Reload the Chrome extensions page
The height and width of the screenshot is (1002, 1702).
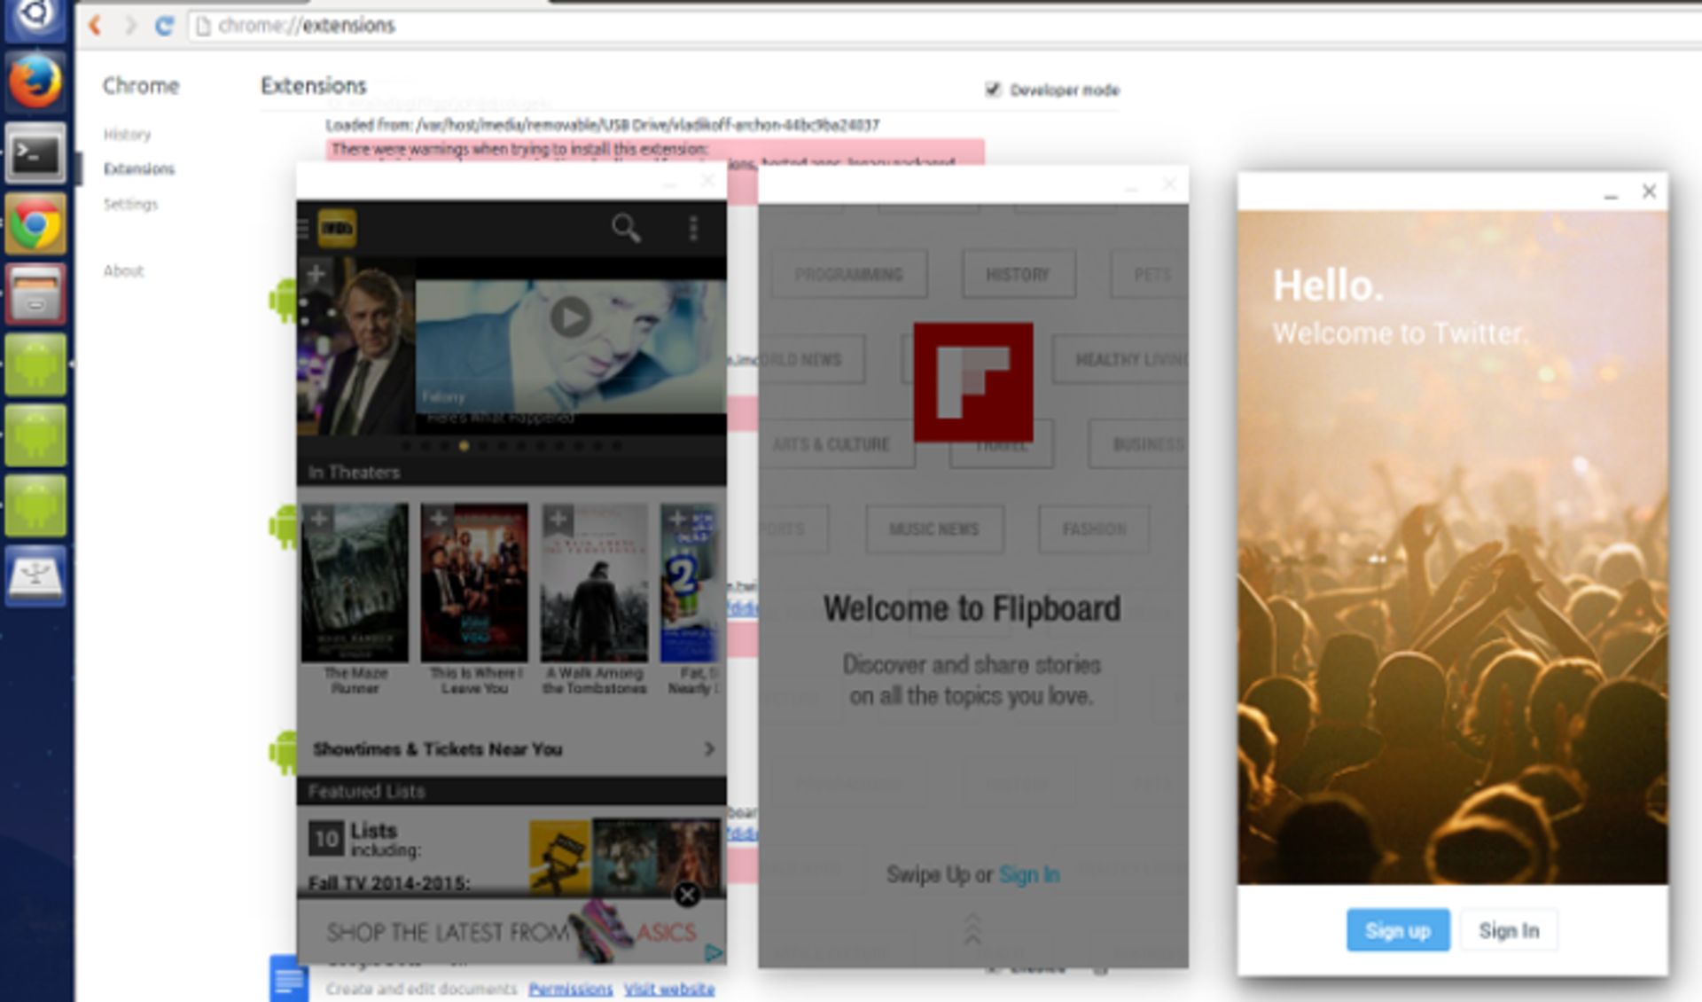[164, 26]
